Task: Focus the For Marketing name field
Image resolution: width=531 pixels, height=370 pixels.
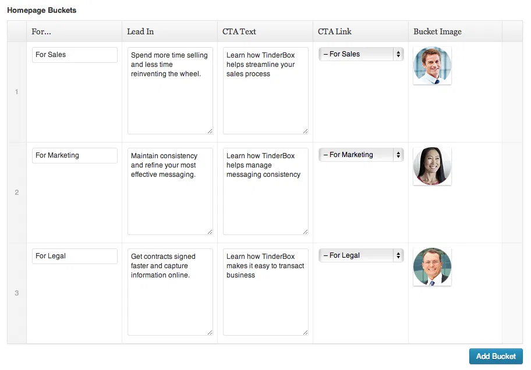Action: 75,155
